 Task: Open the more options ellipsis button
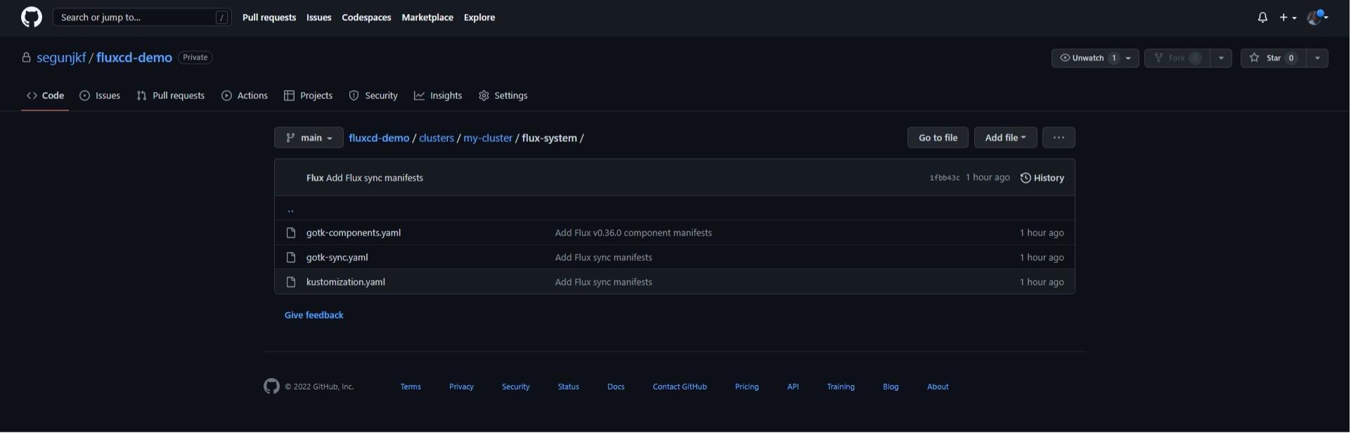pos(1059,138)
